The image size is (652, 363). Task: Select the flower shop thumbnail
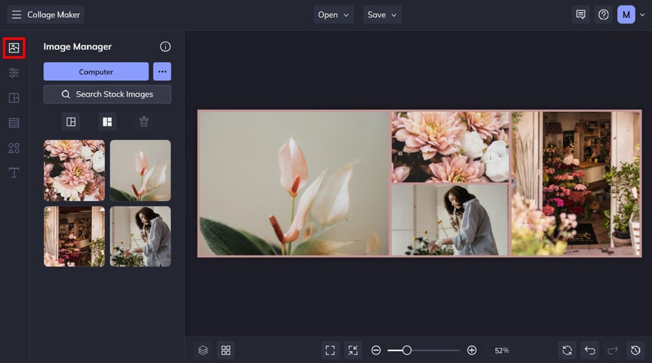(75, 236)
